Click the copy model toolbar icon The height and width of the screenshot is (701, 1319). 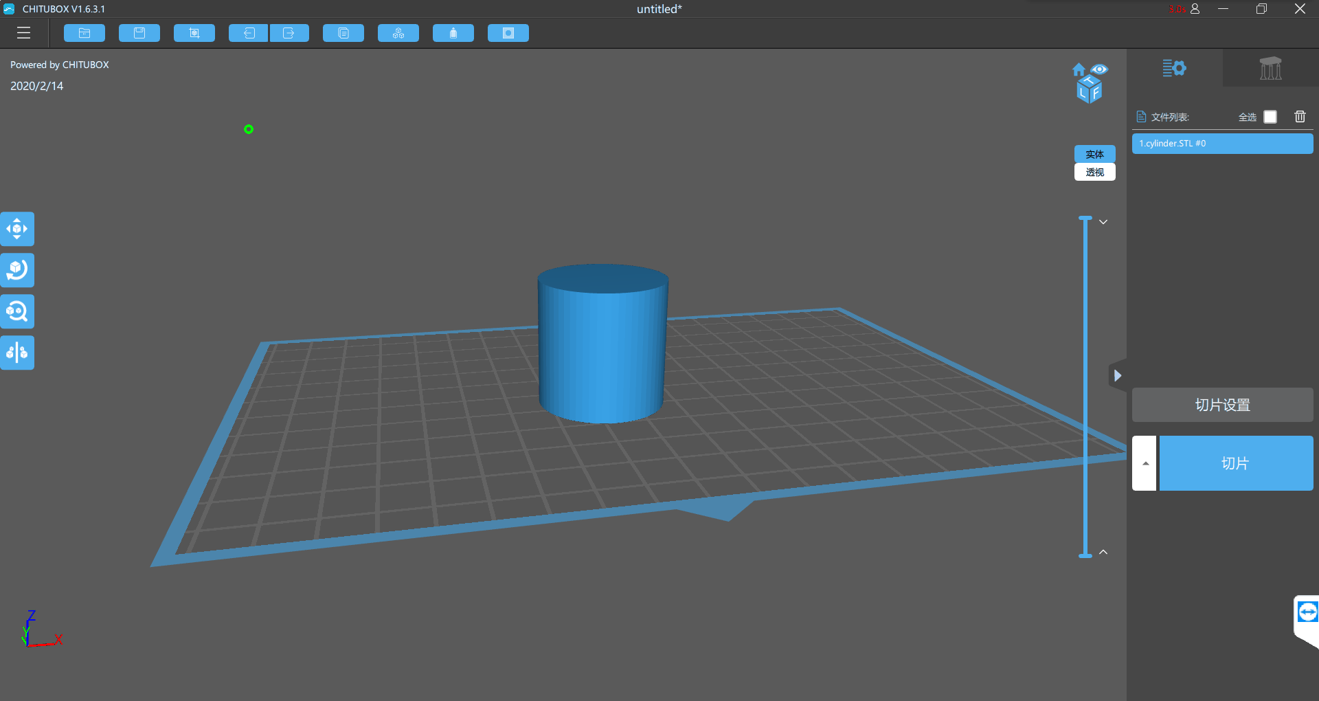click(343, 33)
